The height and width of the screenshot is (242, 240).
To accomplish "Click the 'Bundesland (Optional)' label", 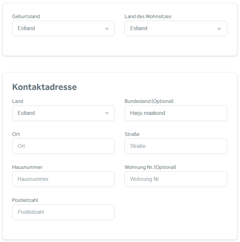I will (149, 101).
